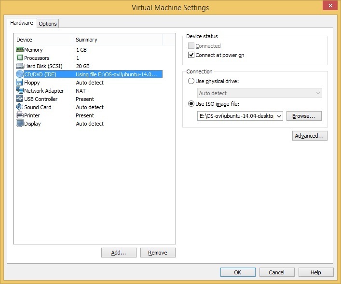Toggle Connect at power on checkbox
The width and height of the screenshot is (341, 284).
tap(191, 55)
